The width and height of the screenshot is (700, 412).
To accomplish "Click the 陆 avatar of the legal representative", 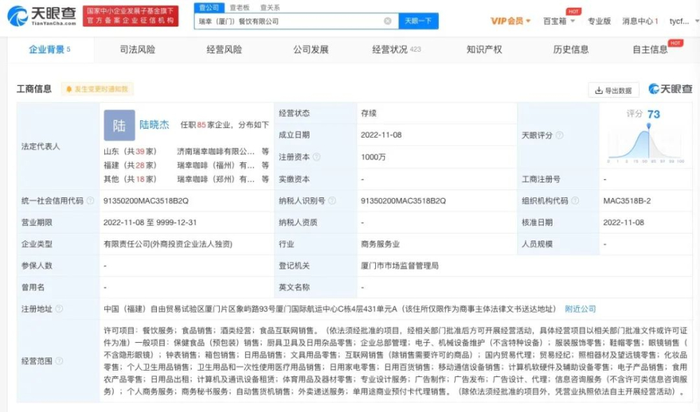I will (x=119, y=125).
